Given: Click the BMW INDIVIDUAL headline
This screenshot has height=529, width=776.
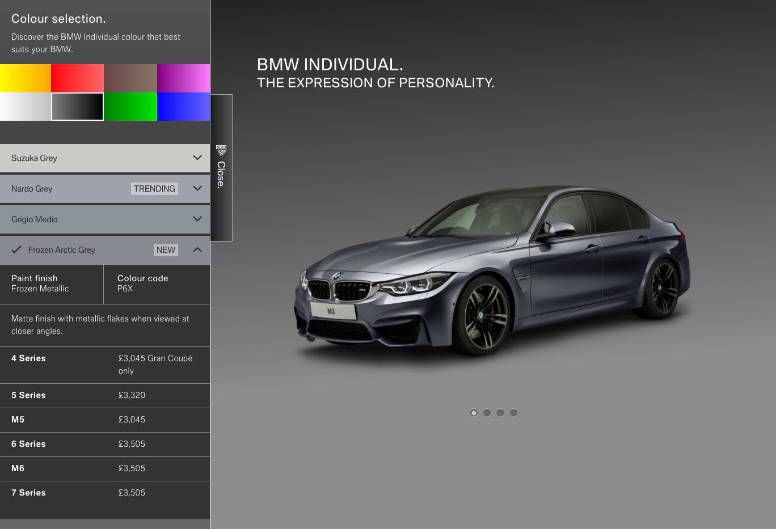Looking at the screenshot, I should [x=330, y=65].
